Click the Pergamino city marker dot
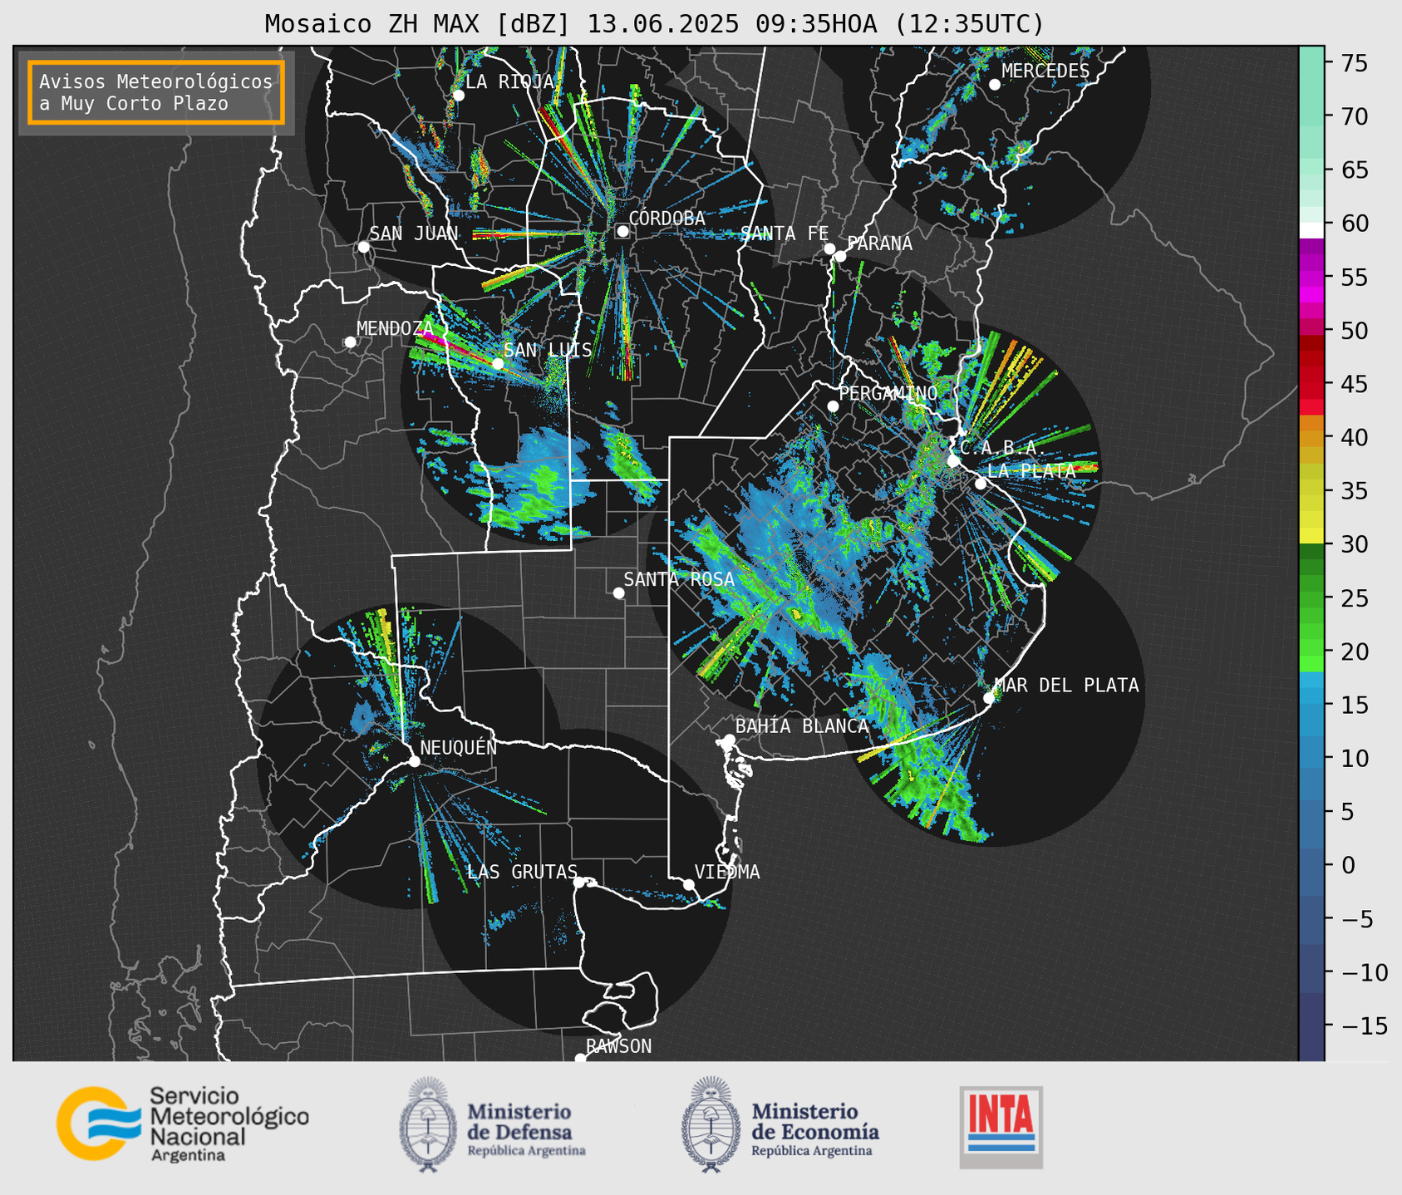Image resolution: width=1402 pixels, height=1195 pixels. [x=833, y=406]
